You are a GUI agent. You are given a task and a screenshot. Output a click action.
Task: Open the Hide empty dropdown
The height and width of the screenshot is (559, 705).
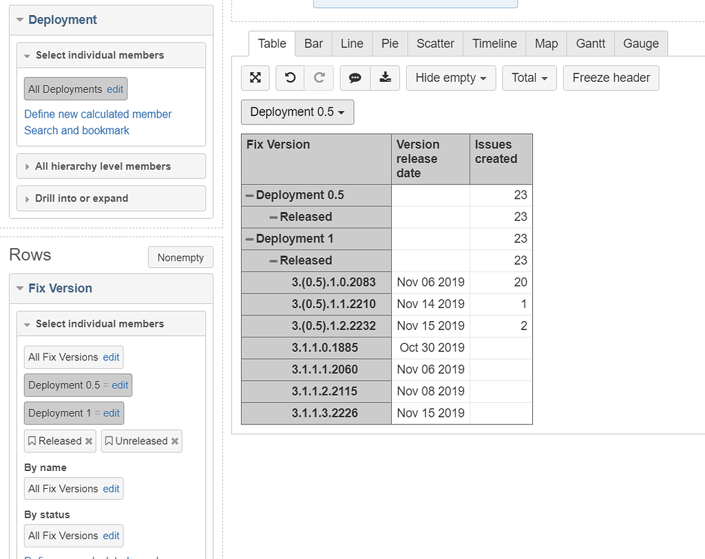click(x=450, y=78)
